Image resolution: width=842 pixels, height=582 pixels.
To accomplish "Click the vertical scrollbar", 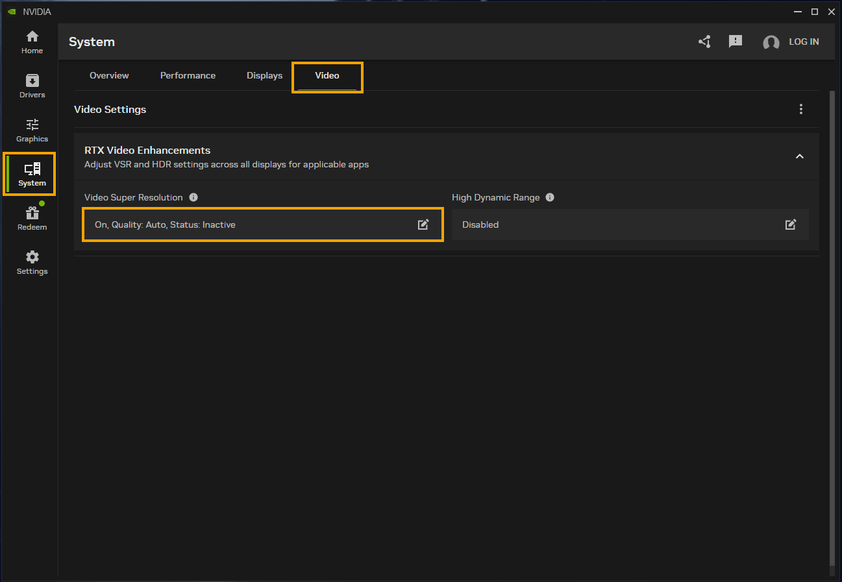I will pos(832,328).
